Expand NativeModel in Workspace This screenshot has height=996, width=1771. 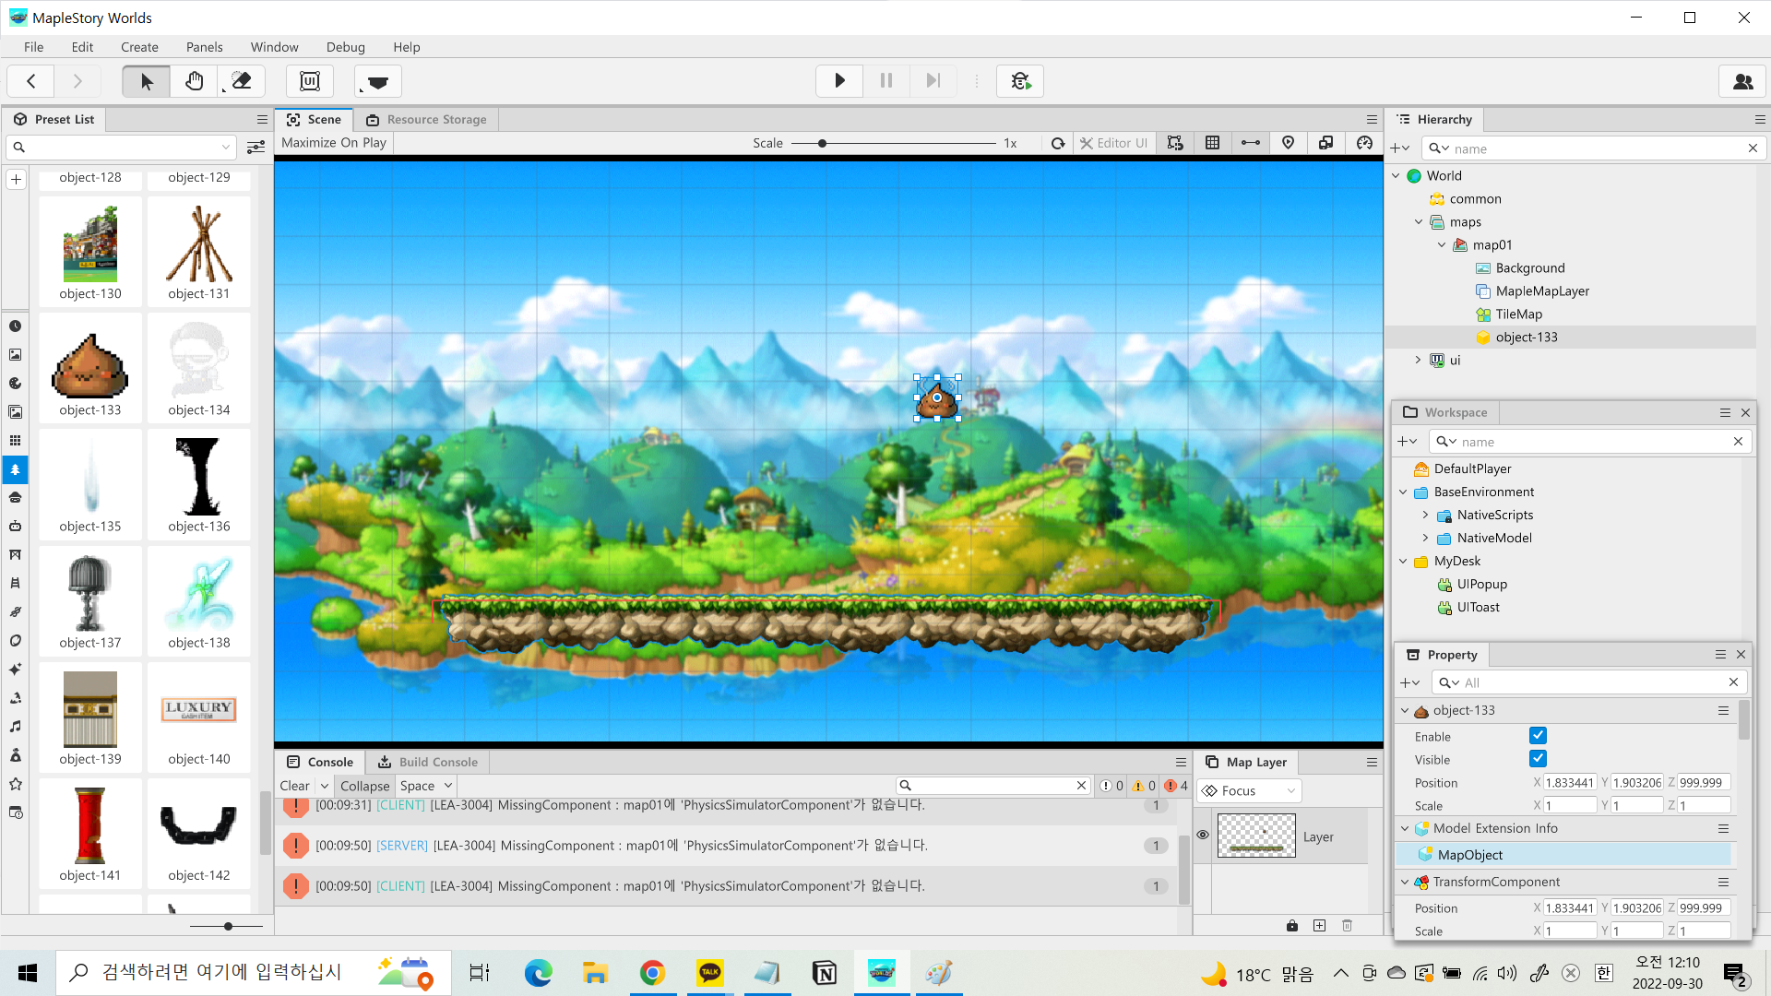(x=1425, y=538)
